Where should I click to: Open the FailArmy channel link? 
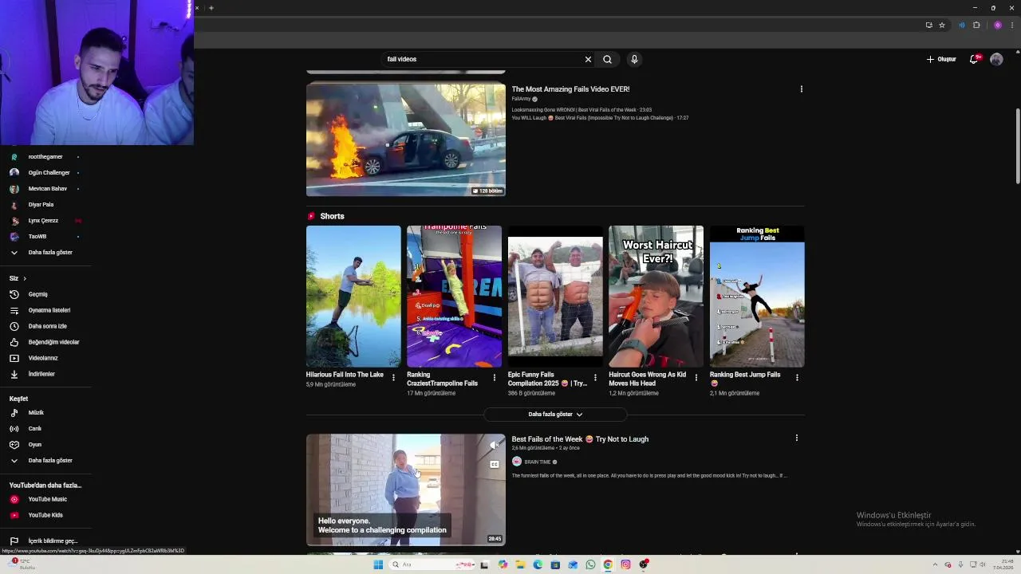[521, 99]
